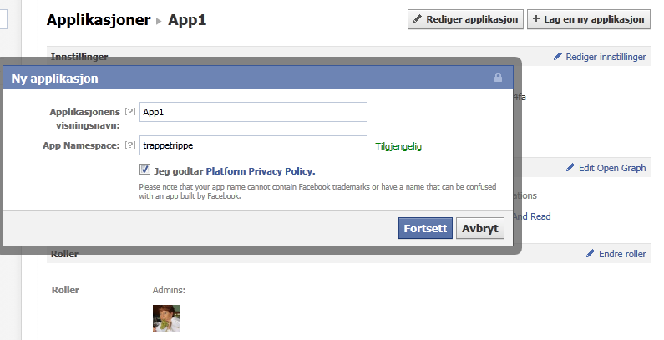Open the Rediger innstillinger link

point(600,57)
